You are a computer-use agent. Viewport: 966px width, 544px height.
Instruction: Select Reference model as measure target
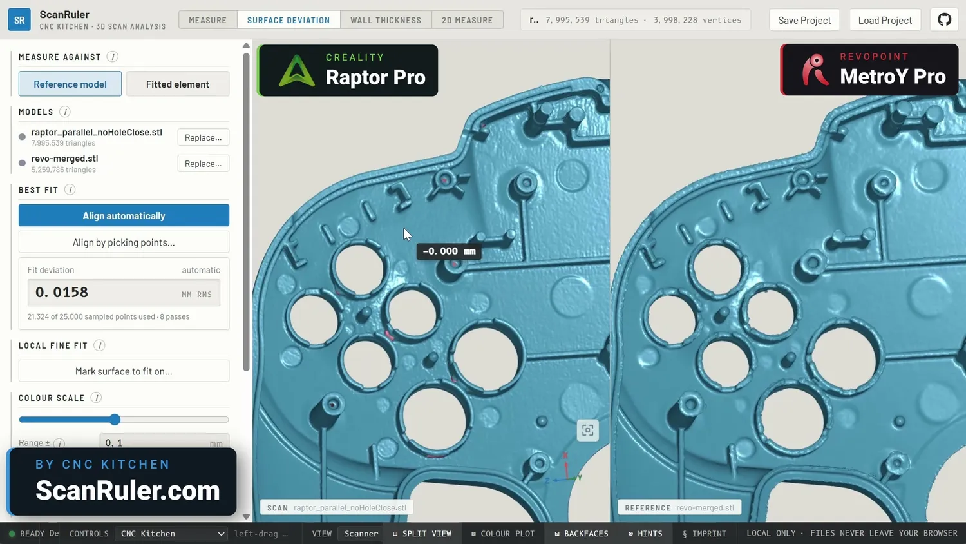(70, 84)
